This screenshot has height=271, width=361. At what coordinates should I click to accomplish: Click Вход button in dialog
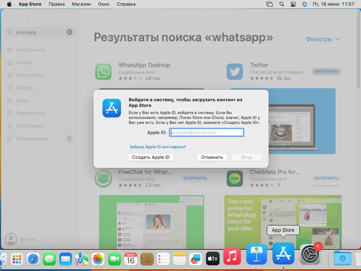(x=246, y=157)
